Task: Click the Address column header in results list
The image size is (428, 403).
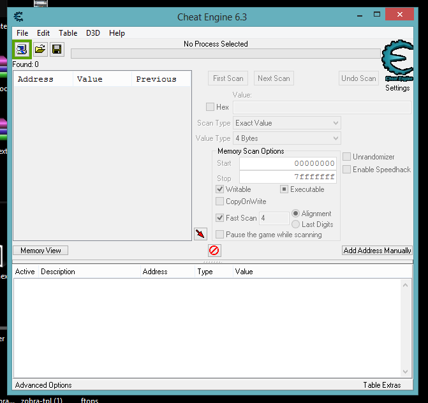Action: [x=43, y=79]
